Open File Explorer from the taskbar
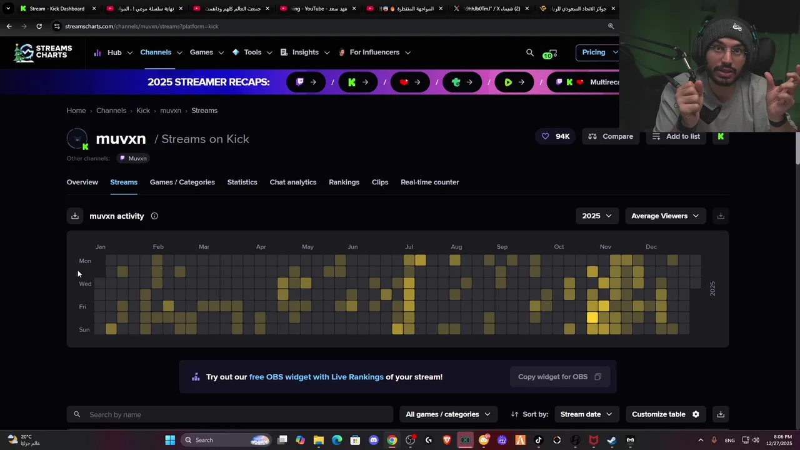The image size is (800, 450). click(x=319, y=440)
